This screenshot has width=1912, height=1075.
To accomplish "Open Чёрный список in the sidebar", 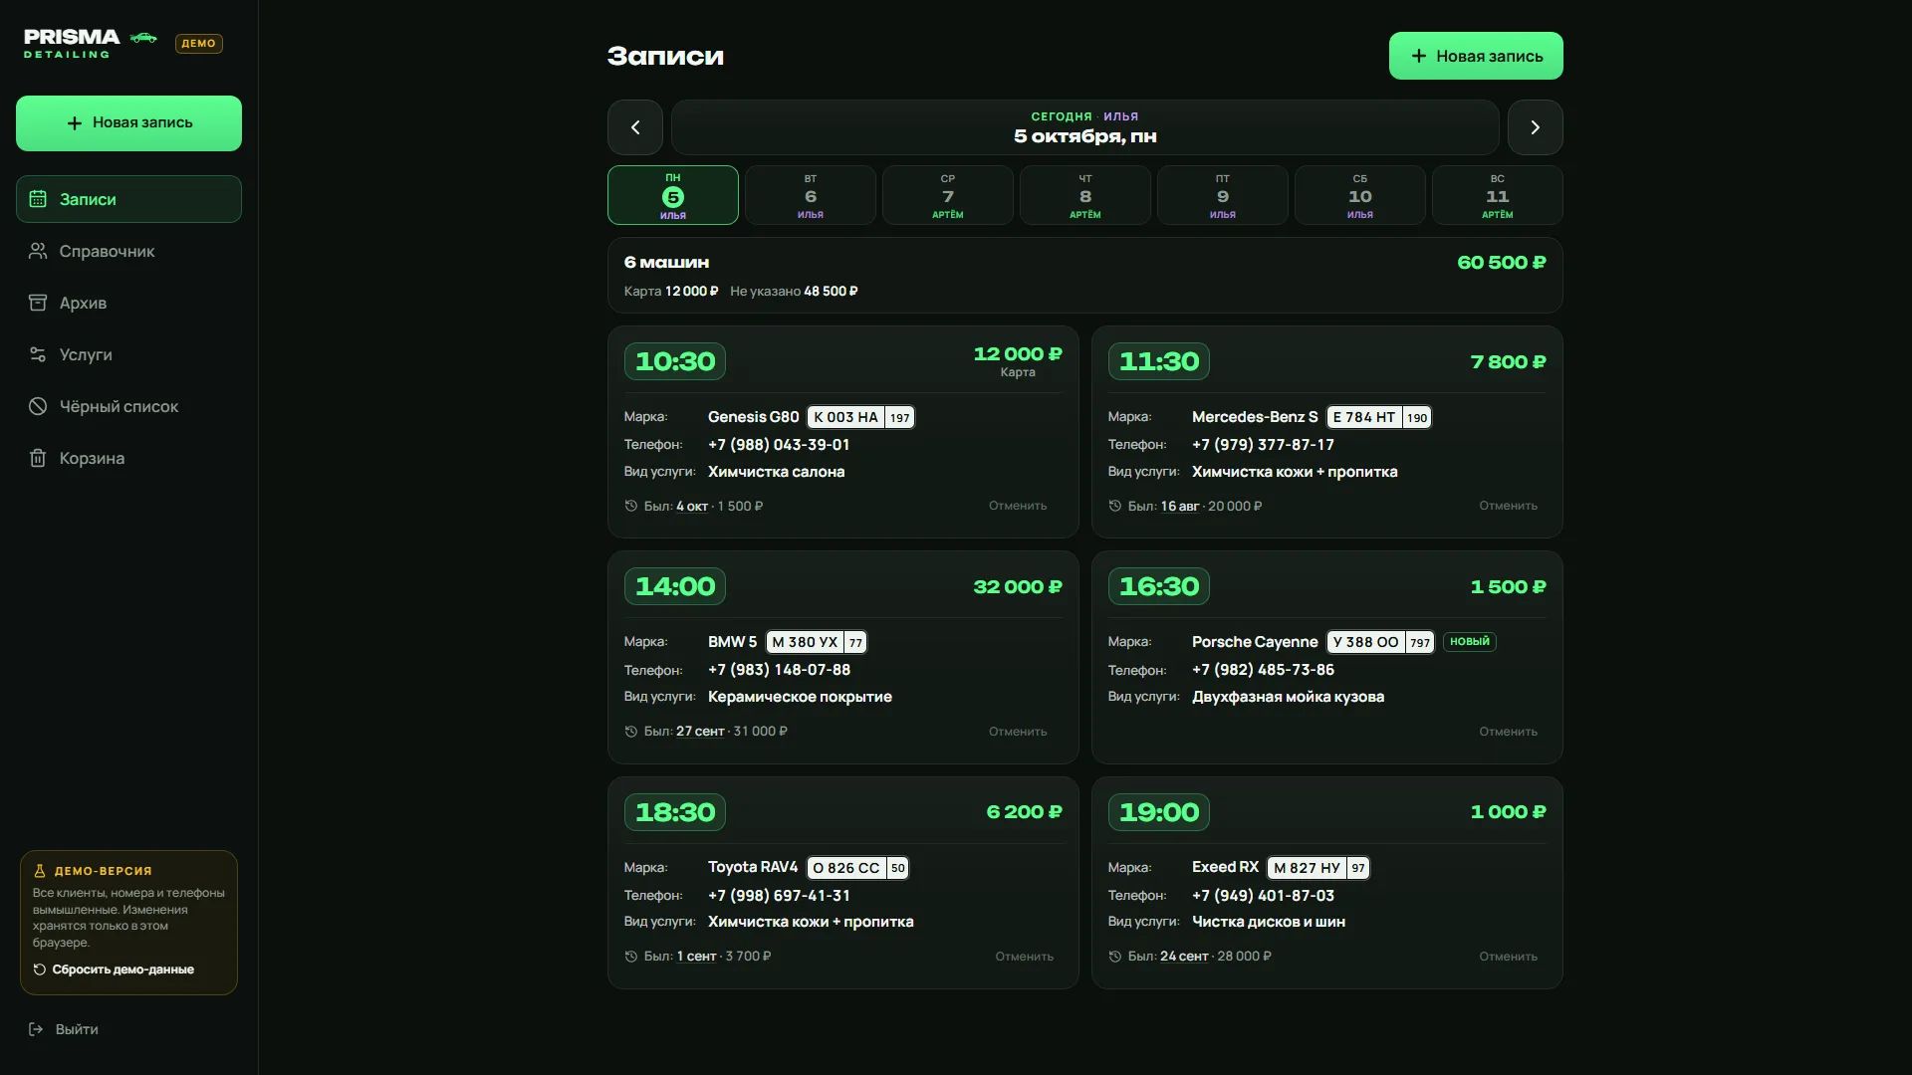I will tap(128, 406).
